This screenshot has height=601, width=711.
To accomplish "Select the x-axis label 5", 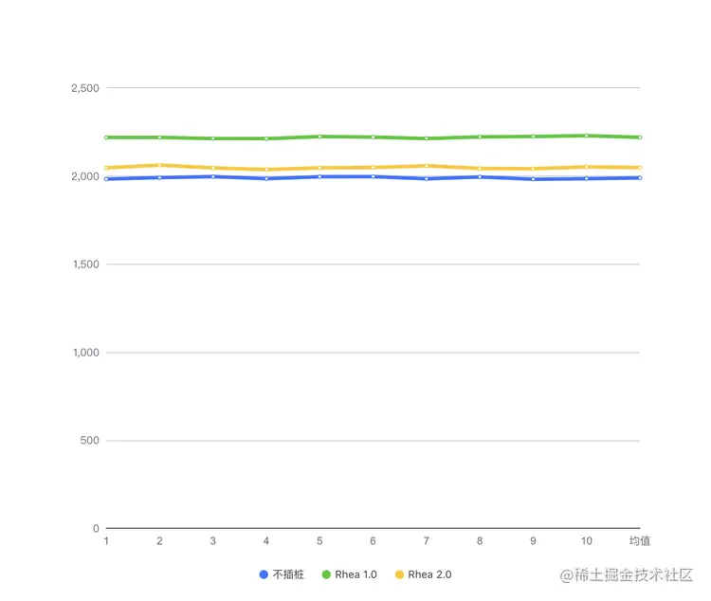I will coord(319,540).
